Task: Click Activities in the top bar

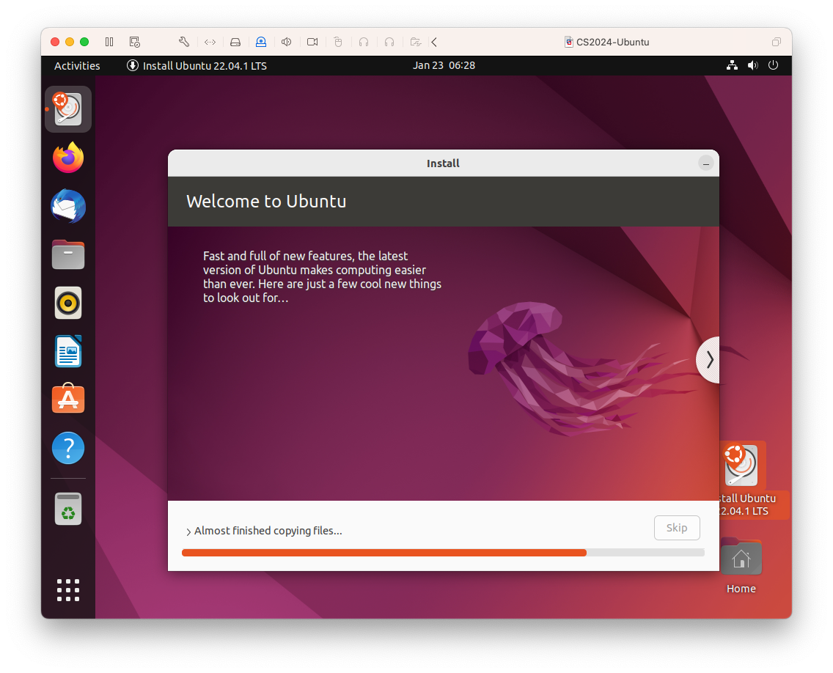Action: click(76, 65)
